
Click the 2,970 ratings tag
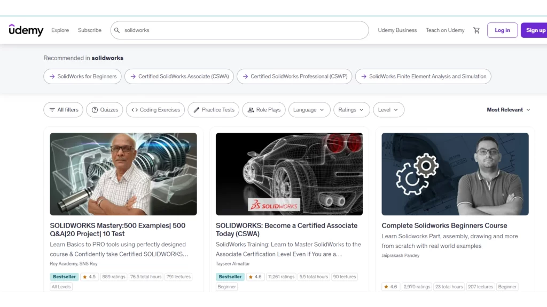[x=417, y=287]
